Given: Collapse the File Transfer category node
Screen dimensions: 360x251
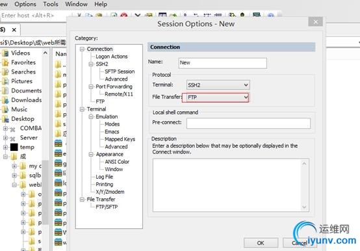Looking at the screenshot, I should pos(82,200).
